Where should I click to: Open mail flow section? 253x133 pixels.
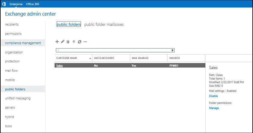click(11, 71)
